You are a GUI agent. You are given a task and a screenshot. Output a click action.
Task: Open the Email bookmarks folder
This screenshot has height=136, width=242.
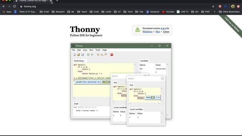44,12
